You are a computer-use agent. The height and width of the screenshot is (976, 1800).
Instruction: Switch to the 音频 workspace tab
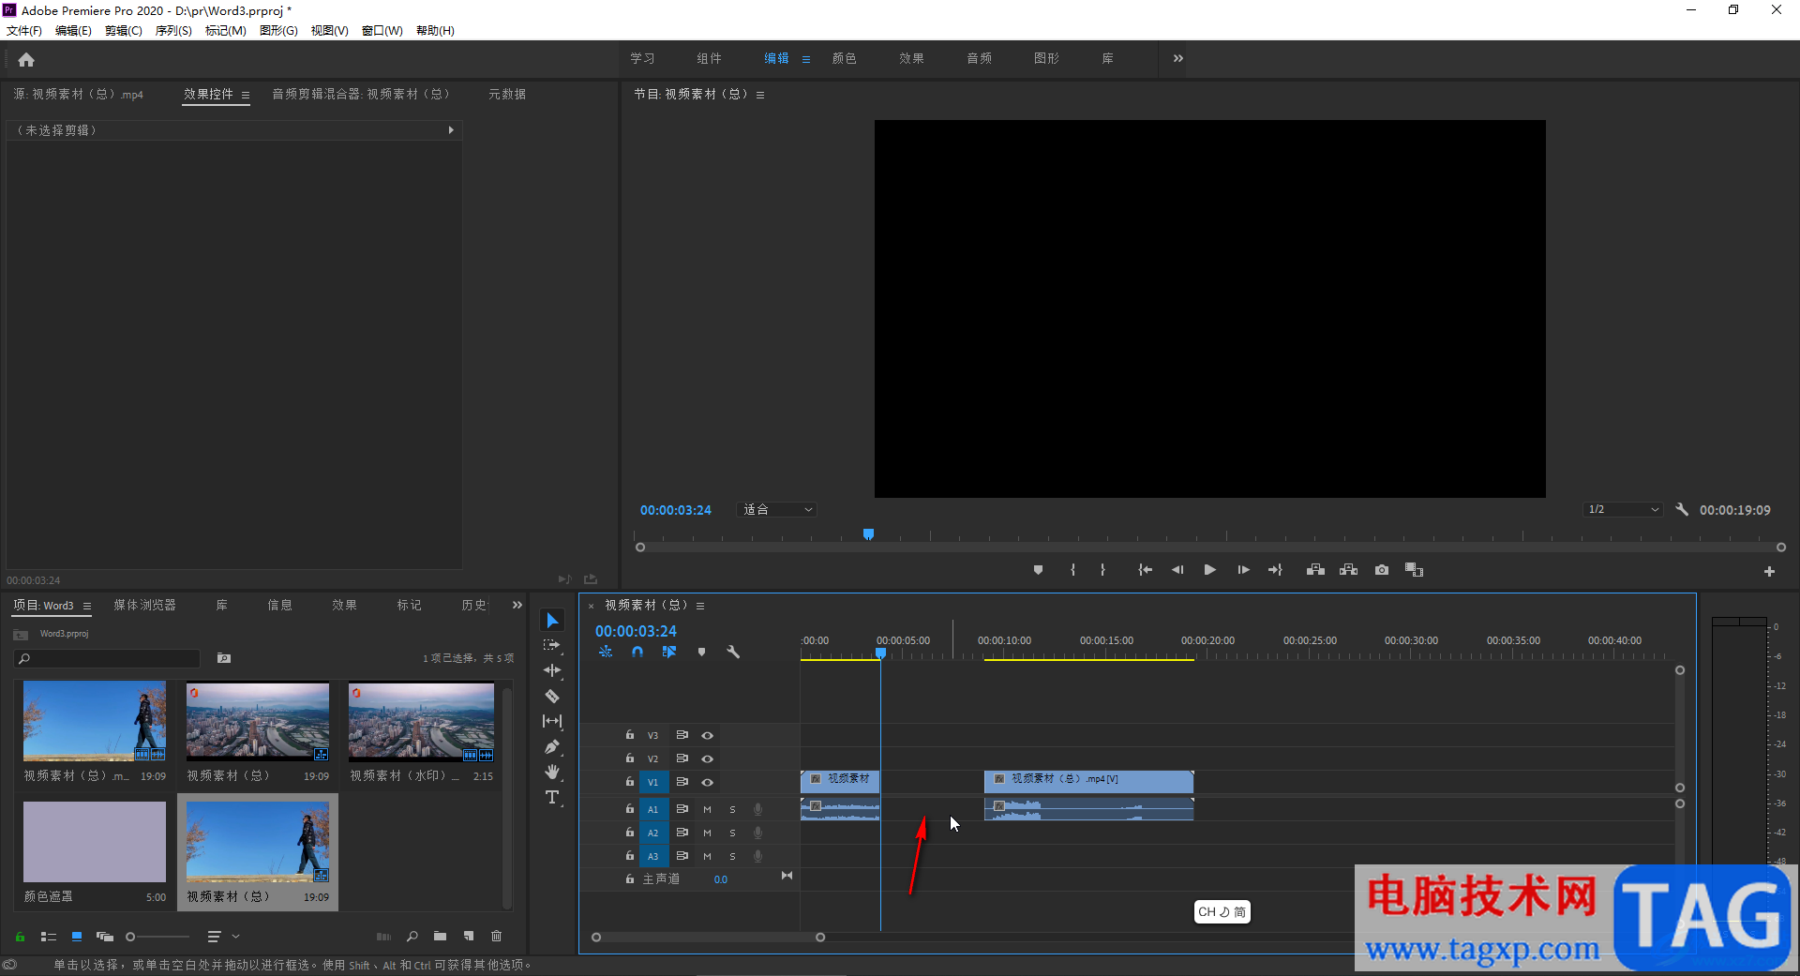(x=980, y=58)
